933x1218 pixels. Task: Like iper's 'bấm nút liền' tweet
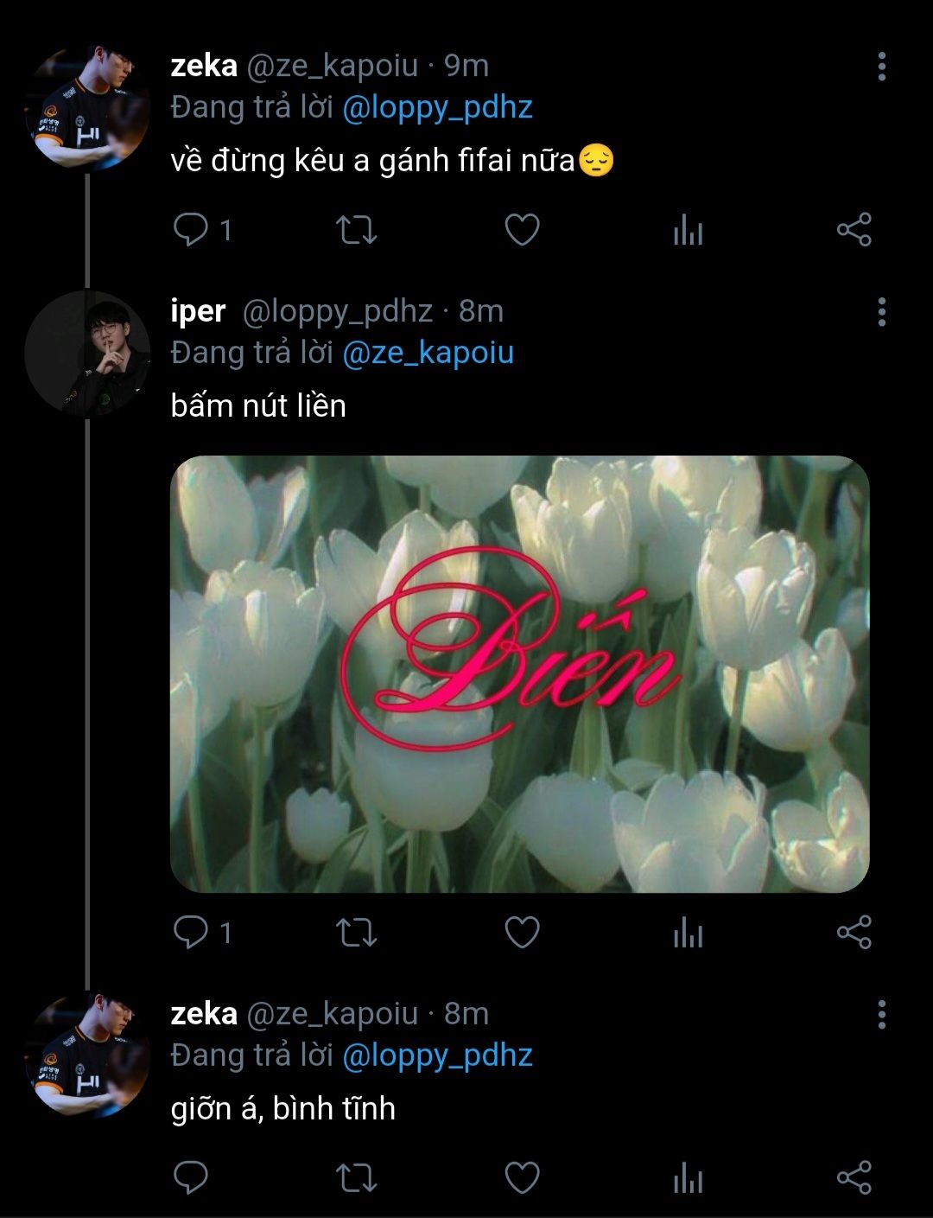click(x=522, y=933)
